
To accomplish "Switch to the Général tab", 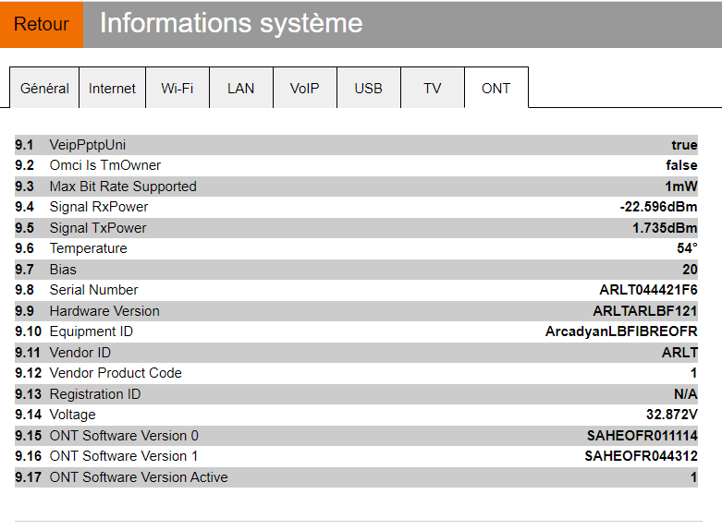I will [44, 89].
